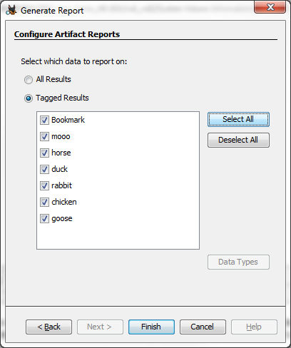This screenshot has height=348, width=291.
Task: Close the Generate Report dialog
Action: [x=270, y=7]
